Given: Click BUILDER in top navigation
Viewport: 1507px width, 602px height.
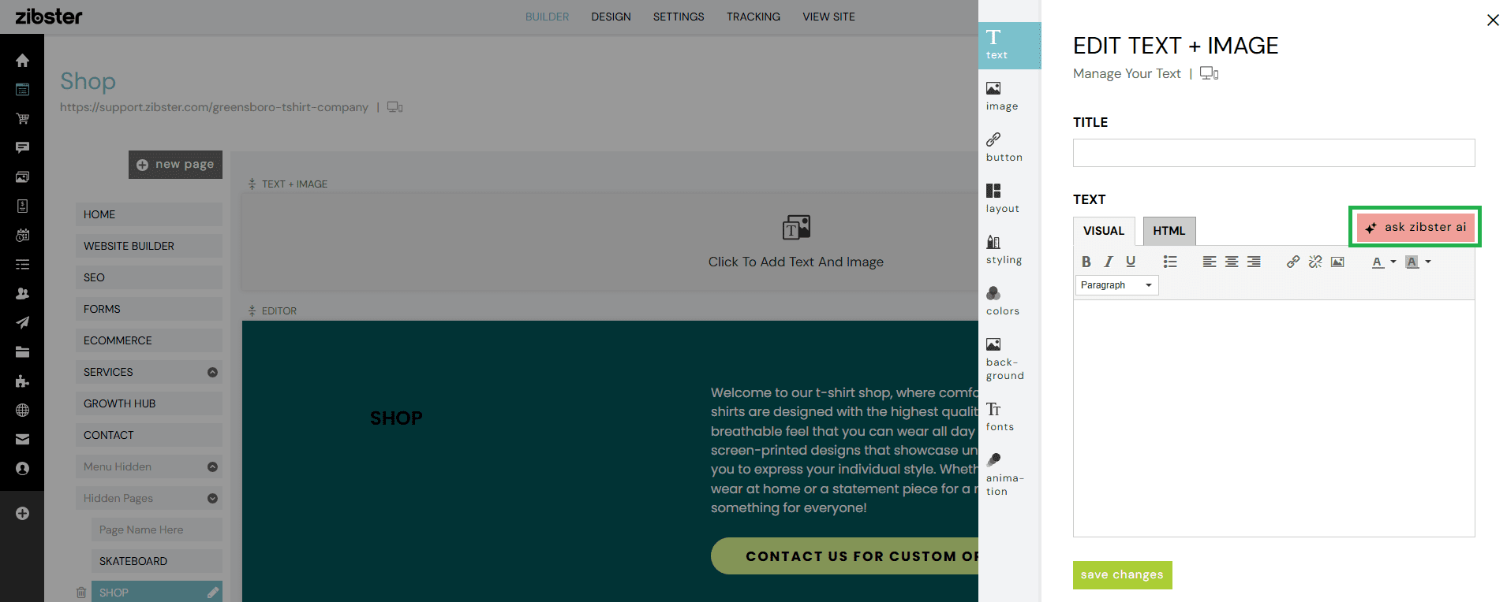Looking at the screenshot, I should [x=547, y=17].
